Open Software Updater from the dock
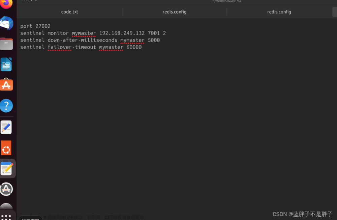The image size is (337, 220). pos(6,189)
